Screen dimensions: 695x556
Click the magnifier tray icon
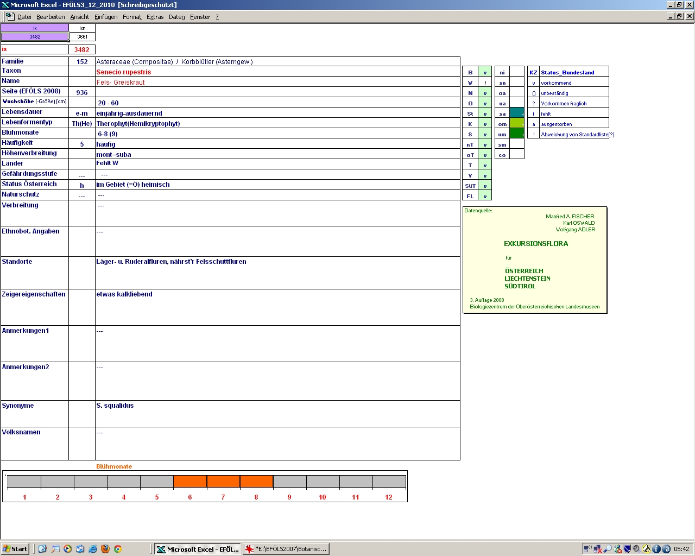click(x=608, y=549)
